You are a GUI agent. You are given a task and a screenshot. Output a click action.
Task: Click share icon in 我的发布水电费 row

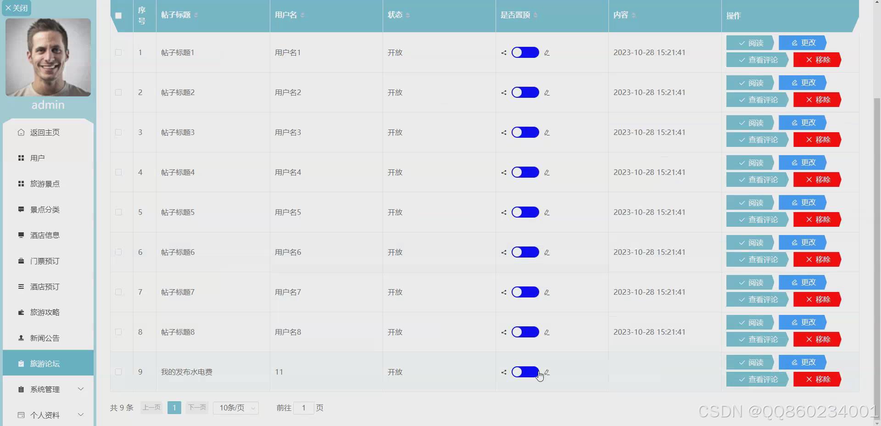[504, 372]
